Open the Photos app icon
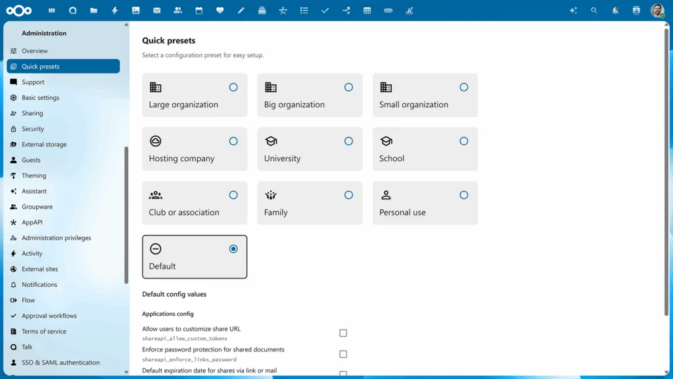The image size is (673, 379). click(x=136, y=11)
